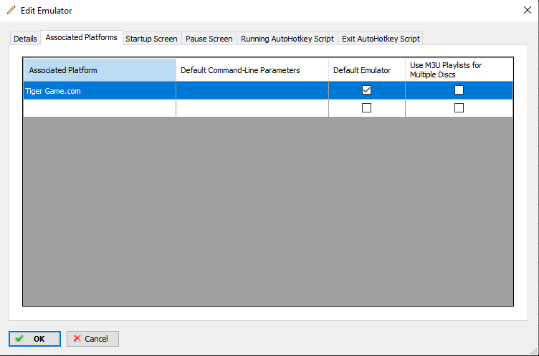Switch to the Details tab
The image size is (539, 356).
coord(25,39)
